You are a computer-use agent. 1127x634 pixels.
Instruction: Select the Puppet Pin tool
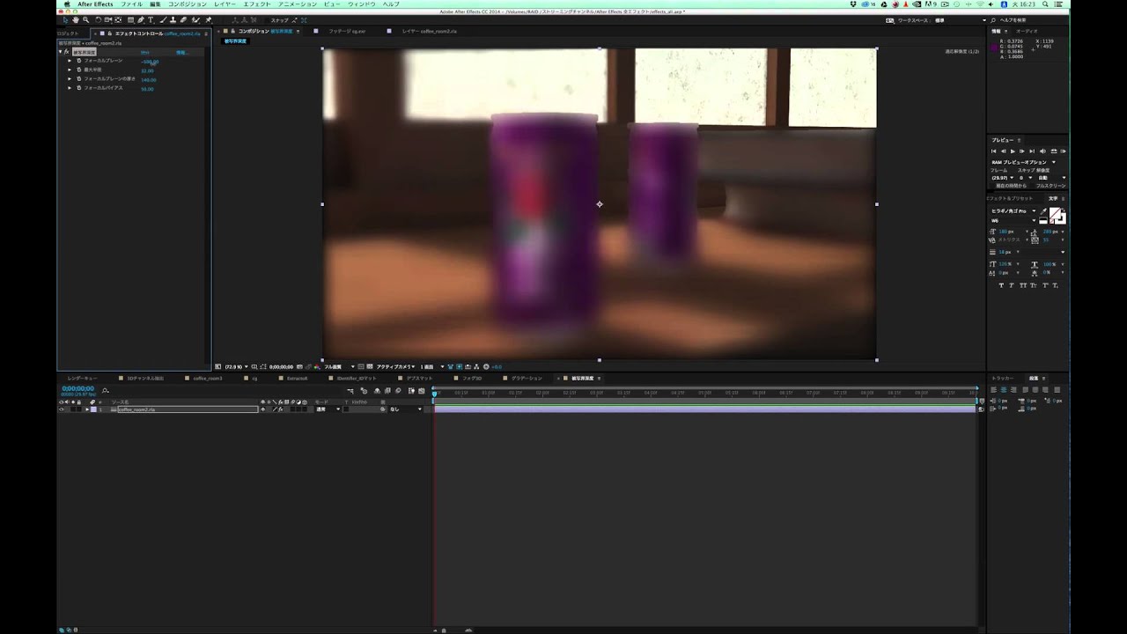[208, 19]
